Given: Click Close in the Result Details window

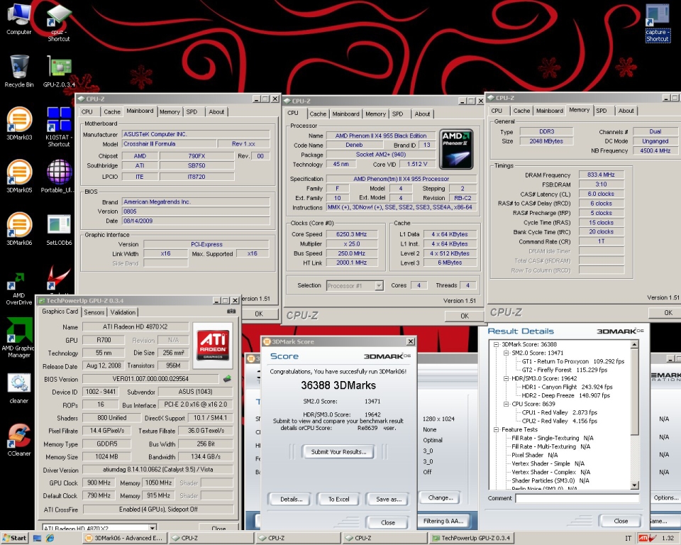Looking at the screenshot, I should [x=621, y=521].
